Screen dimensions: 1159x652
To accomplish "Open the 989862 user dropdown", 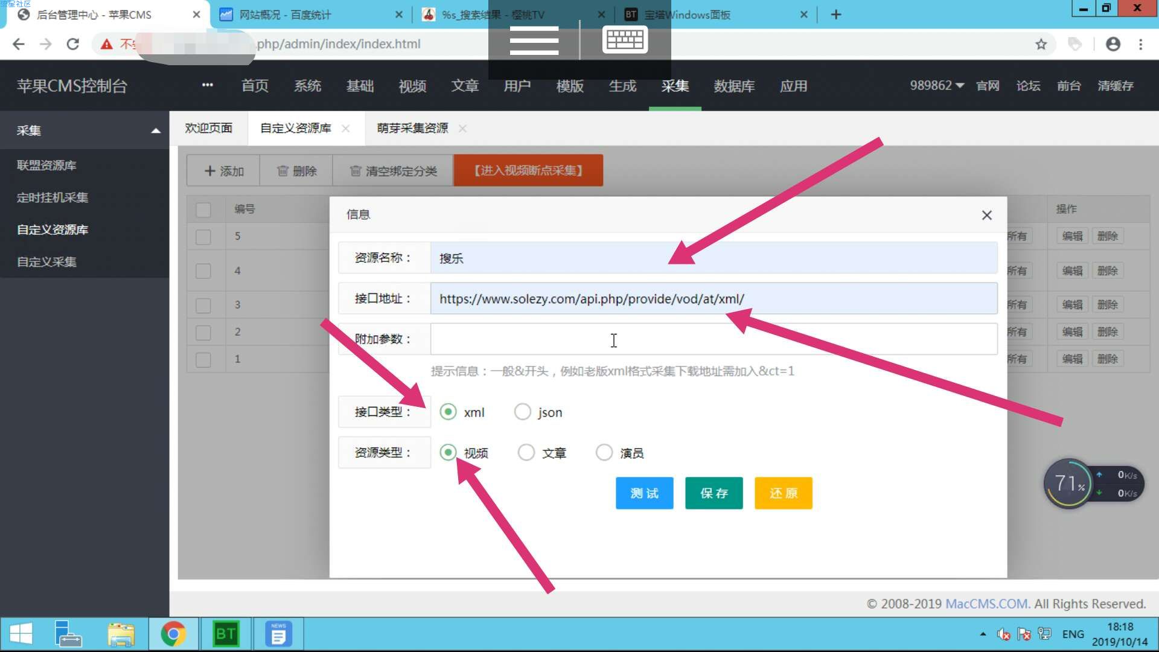I will pos(937,86).
